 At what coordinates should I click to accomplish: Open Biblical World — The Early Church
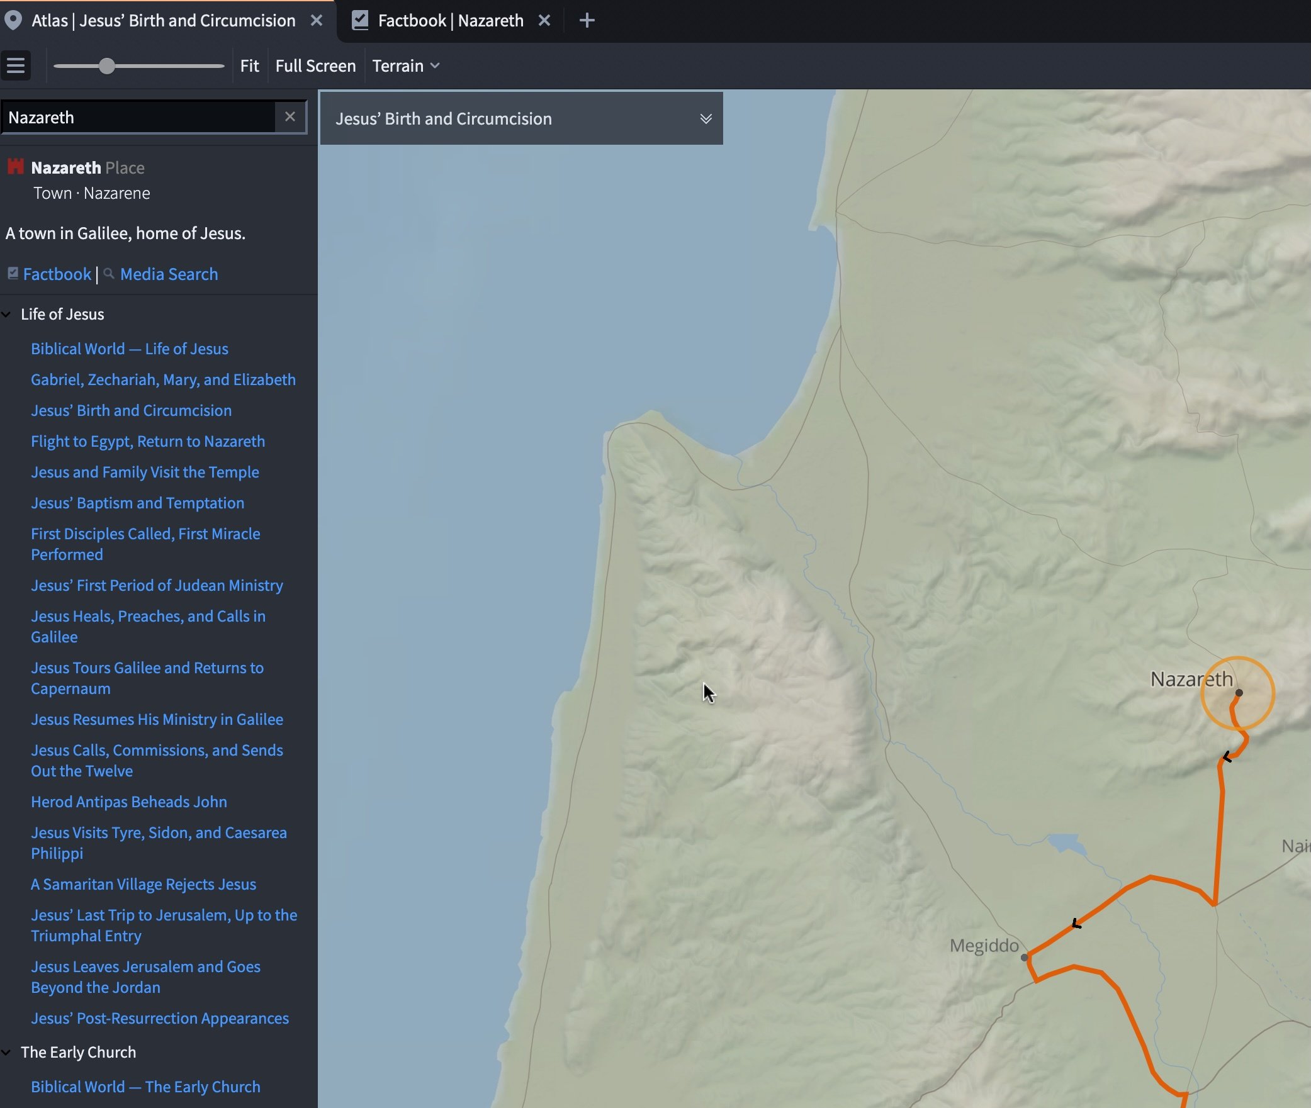point(145,1087)
